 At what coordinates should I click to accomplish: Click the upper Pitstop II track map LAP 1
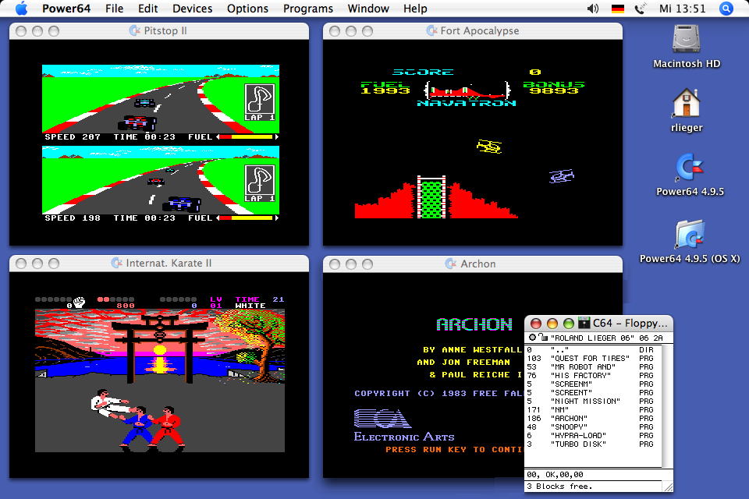(260, 102)
